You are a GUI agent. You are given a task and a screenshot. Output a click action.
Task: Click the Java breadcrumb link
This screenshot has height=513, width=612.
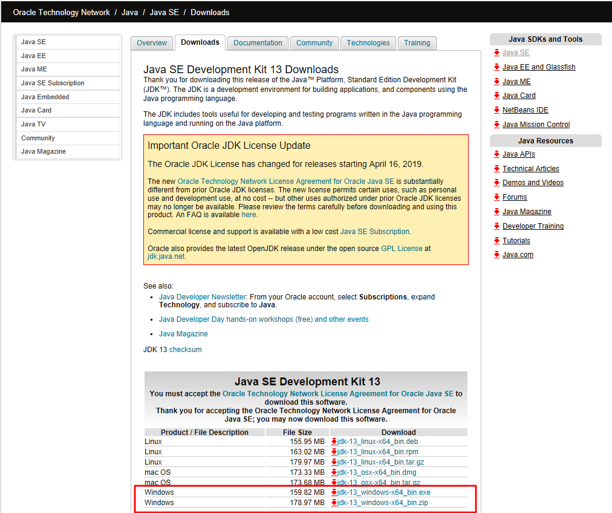[129, 13]
